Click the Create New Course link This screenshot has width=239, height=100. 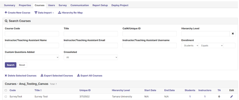click(18, 13)
